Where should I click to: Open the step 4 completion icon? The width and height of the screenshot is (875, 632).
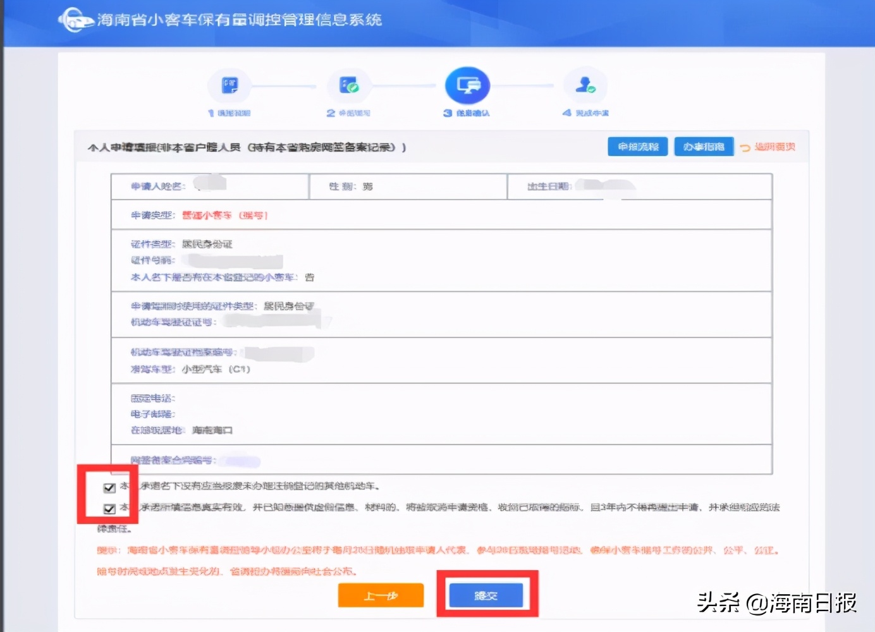click(x=586, y=85)
